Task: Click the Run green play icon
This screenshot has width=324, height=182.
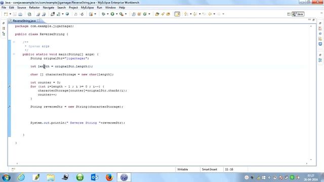Action: (x=112, y=14)
